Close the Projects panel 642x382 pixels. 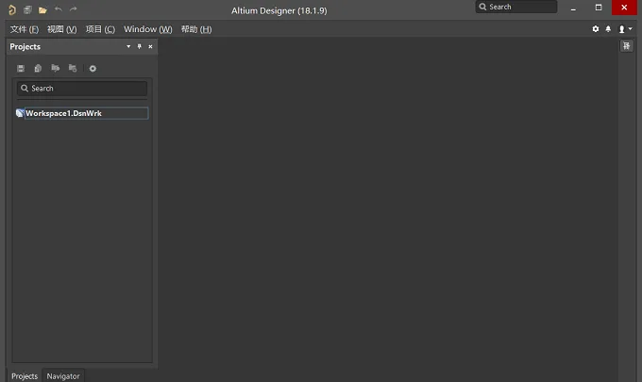150,46
